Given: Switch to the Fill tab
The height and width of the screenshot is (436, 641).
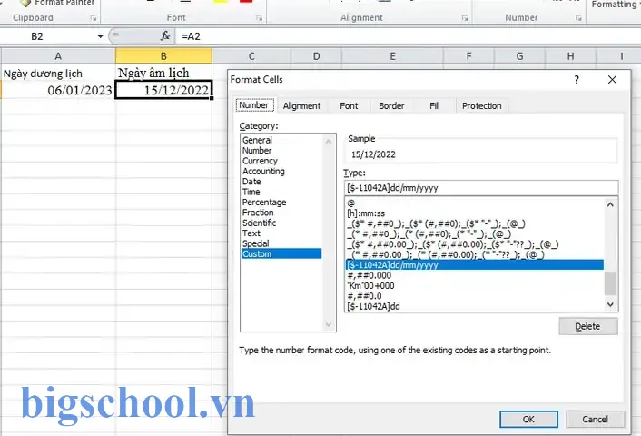Looking at the screenshot, I should pyautogui.click(x=435, y=106).
